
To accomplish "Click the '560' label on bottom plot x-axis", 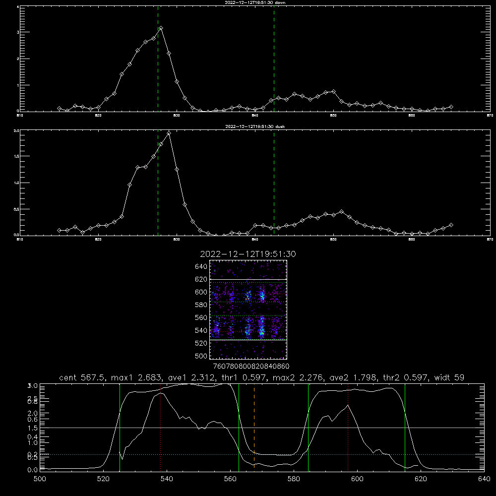I will tap(230, 479).
